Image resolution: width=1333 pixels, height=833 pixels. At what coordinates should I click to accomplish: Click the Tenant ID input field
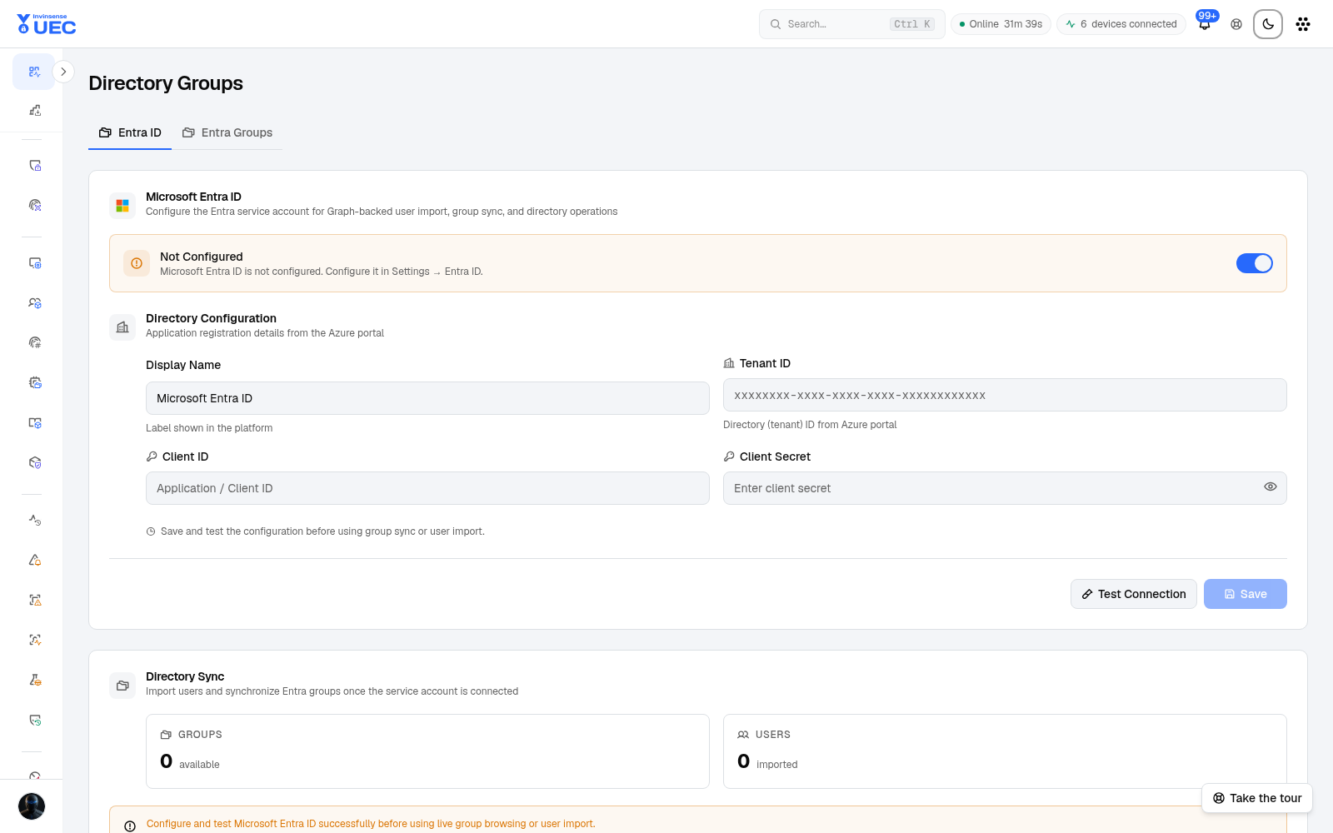pos(1005,395)
